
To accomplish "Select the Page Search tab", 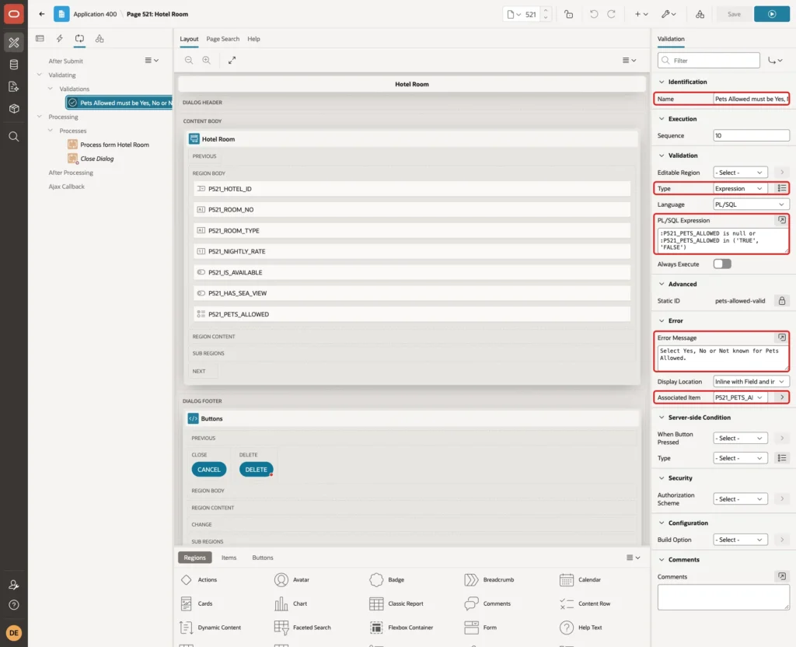I will tap(222, 39).
